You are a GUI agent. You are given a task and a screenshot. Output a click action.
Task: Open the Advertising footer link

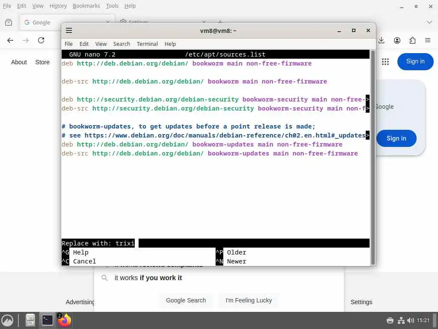pos(80,302)
